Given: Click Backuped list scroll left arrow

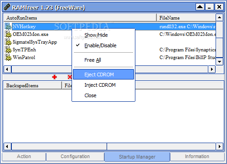Looking at the screenshot, I should 7,146.
